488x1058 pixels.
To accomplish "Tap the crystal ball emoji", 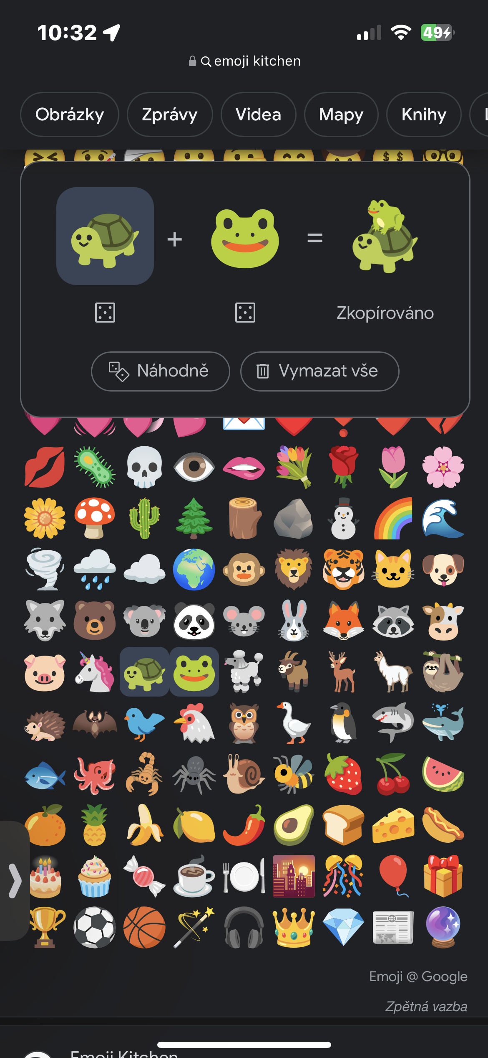I will click(x=443, y=927).
